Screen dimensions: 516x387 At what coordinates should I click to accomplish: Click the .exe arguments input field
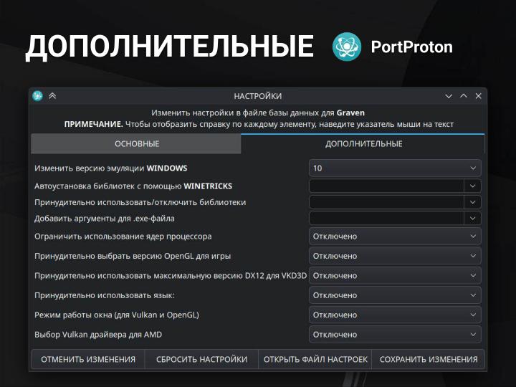click(x=386, y=218)
